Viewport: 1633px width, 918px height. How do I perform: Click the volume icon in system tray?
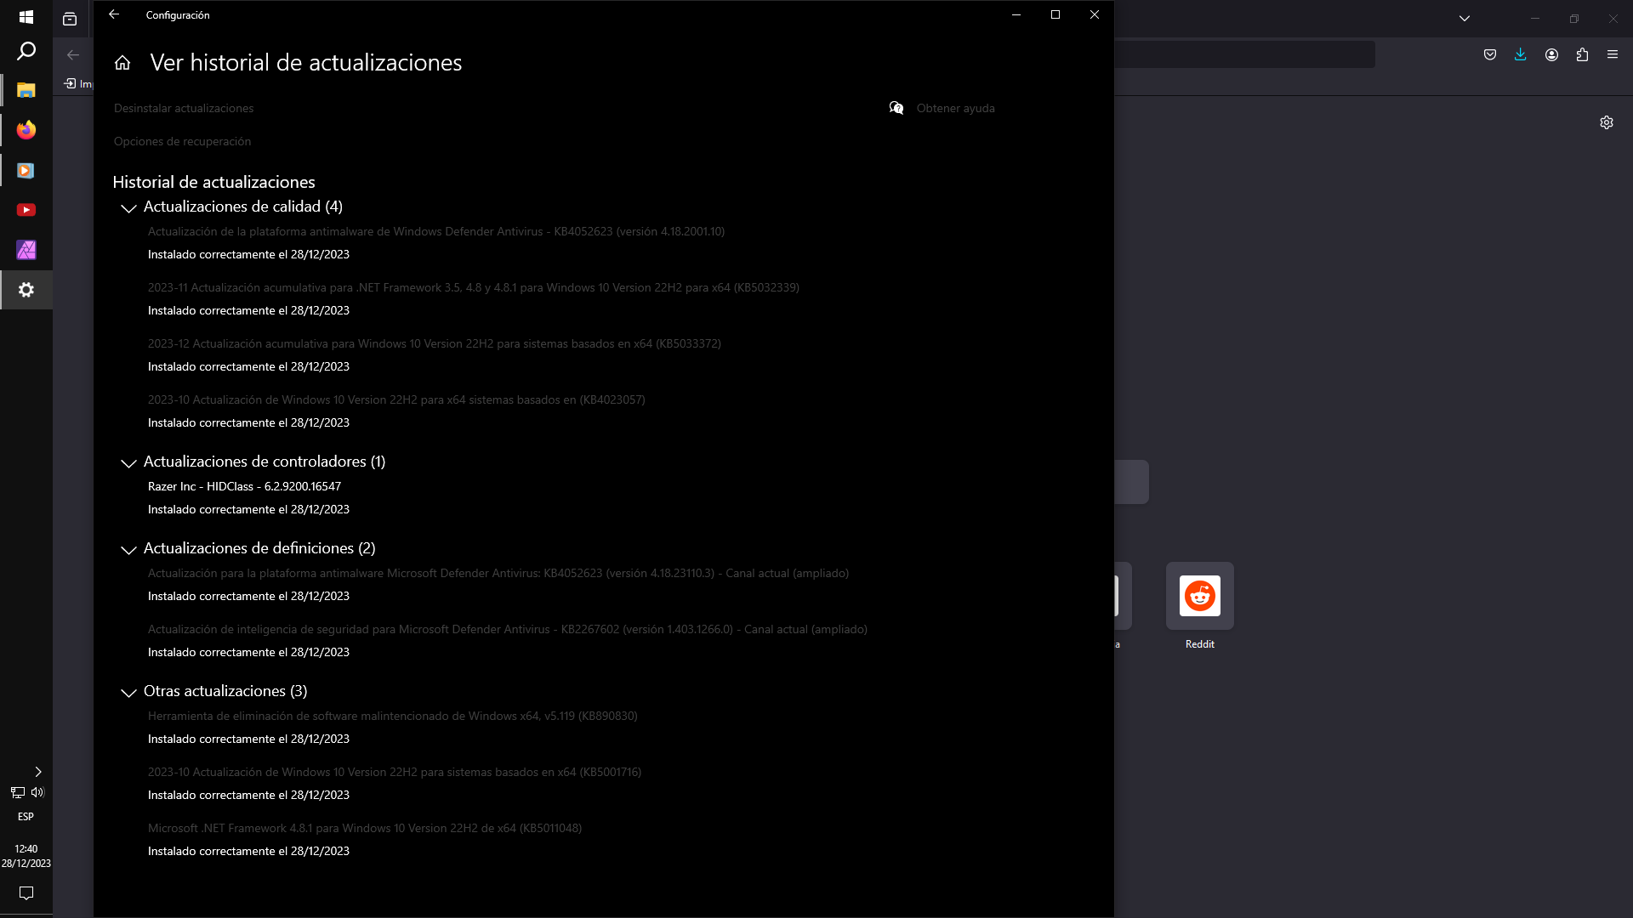pyautogui.click(x=37, y=792)
